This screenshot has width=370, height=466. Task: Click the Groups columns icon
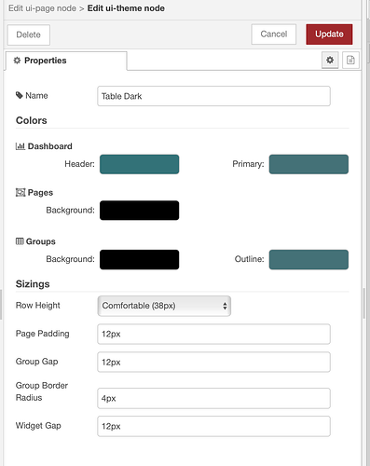20,241
